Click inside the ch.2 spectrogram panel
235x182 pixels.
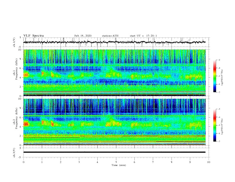tap(114, 122)
